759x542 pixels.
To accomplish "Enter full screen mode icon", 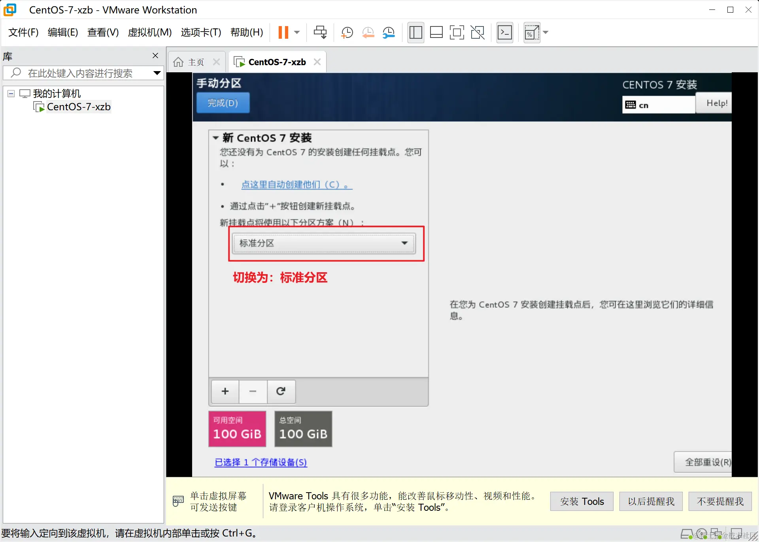I will pyautogui.click(x=457, y=32).
